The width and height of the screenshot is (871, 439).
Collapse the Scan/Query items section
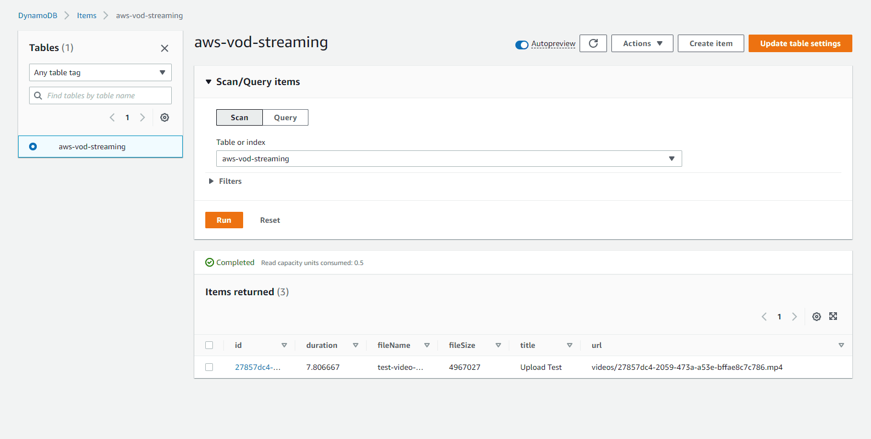click(x=209, y=82)
